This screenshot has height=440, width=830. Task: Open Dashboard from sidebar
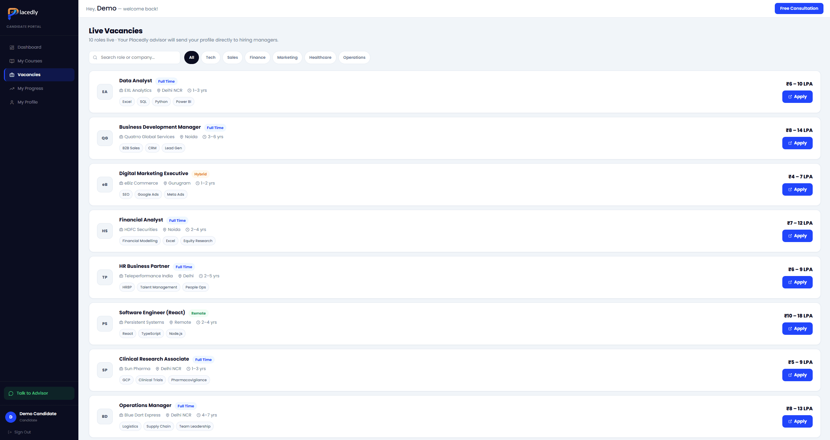[x=39, y=47]
